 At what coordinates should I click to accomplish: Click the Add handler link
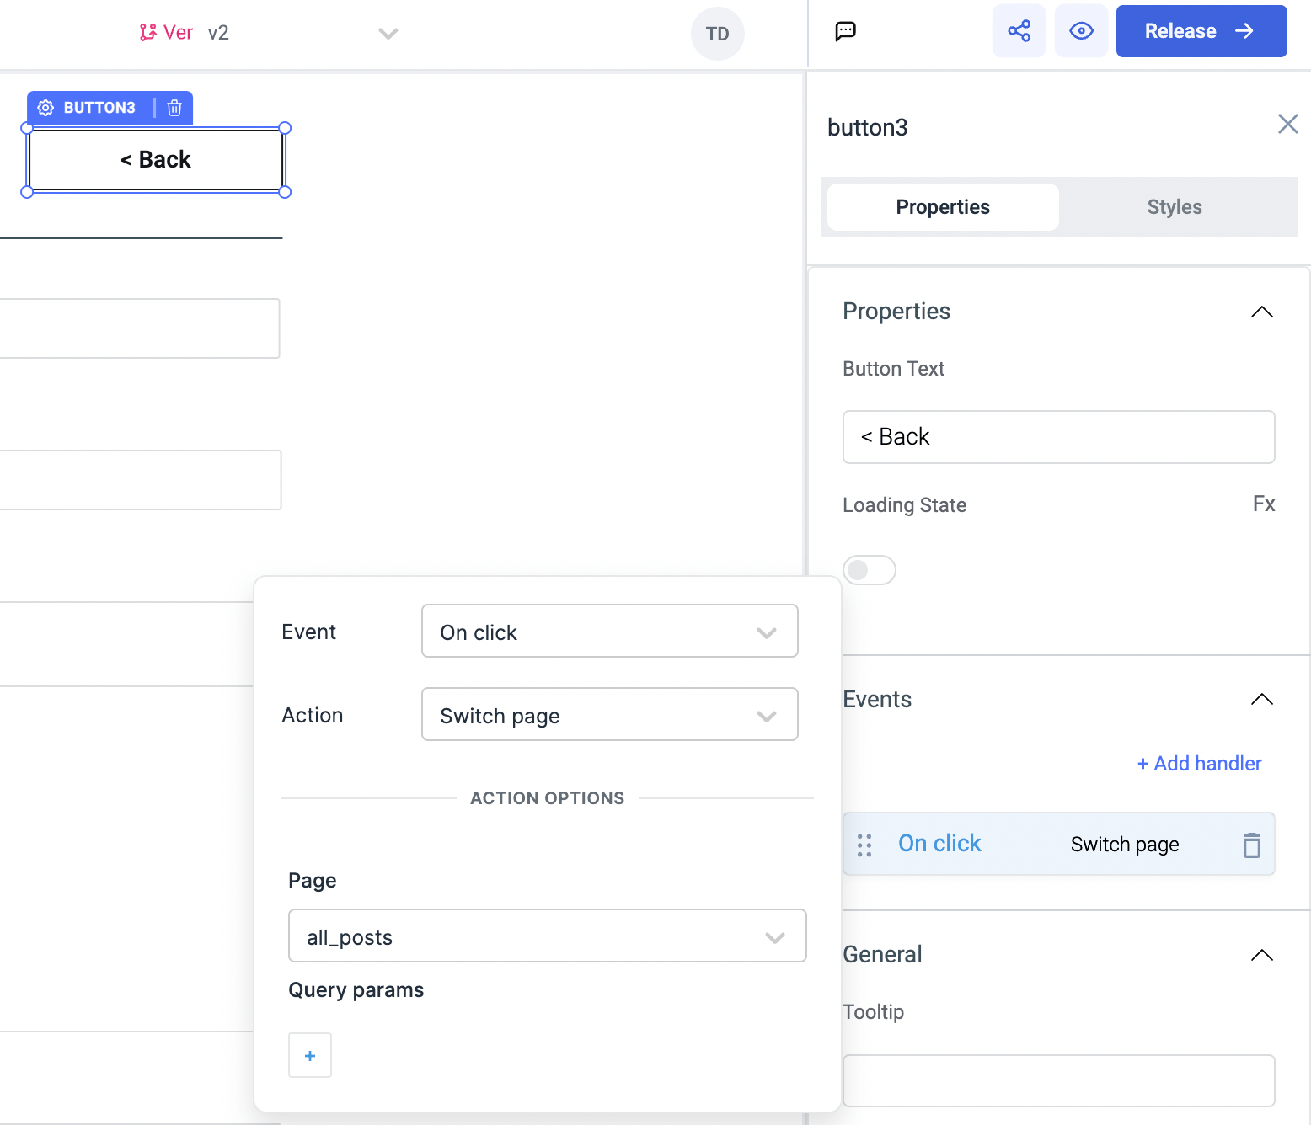(x=1199, y=764)
